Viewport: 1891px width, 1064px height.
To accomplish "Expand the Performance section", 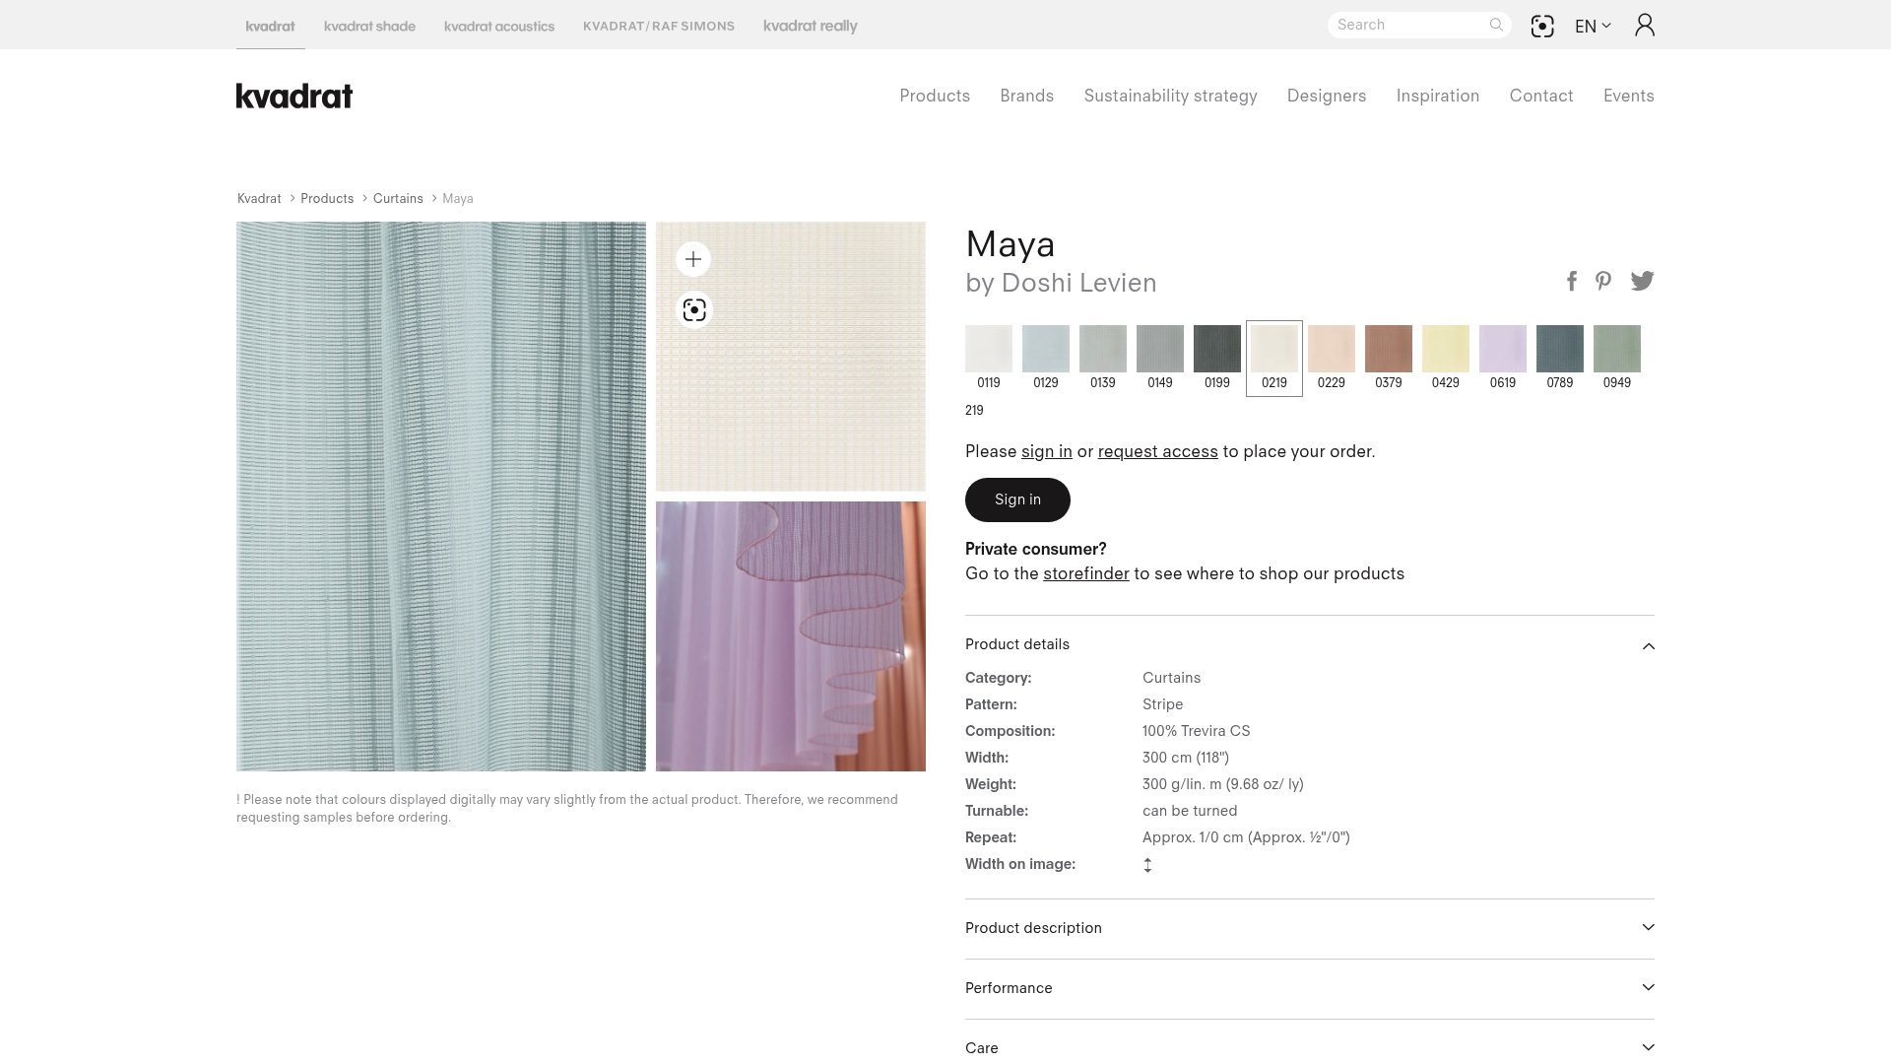I will (1310, 988).
